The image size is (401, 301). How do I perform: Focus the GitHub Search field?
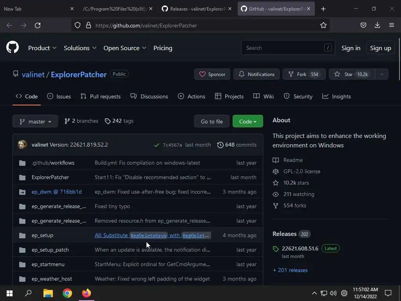pos(288,47)
